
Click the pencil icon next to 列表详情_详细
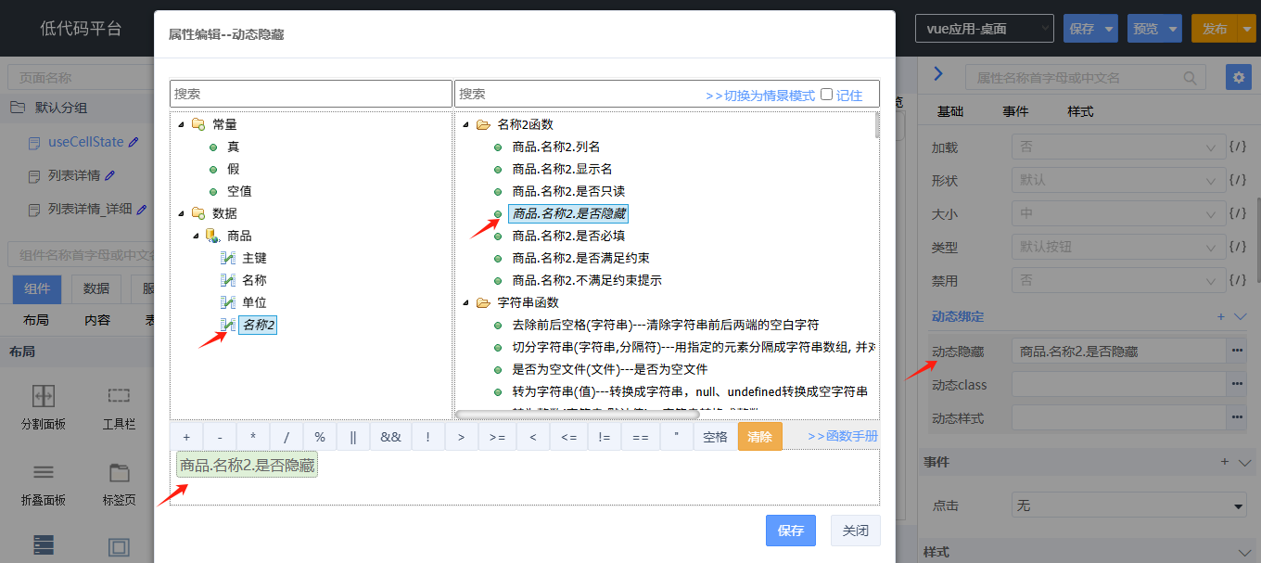point(142,210)
